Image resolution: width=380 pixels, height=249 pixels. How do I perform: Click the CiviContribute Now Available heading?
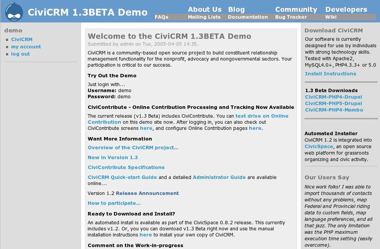[x=191, y=107]
